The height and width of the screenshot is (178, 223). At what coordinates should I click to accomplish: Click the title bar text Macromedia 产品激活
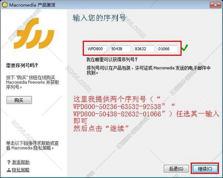pyautogui.click(x=32, y=5)
